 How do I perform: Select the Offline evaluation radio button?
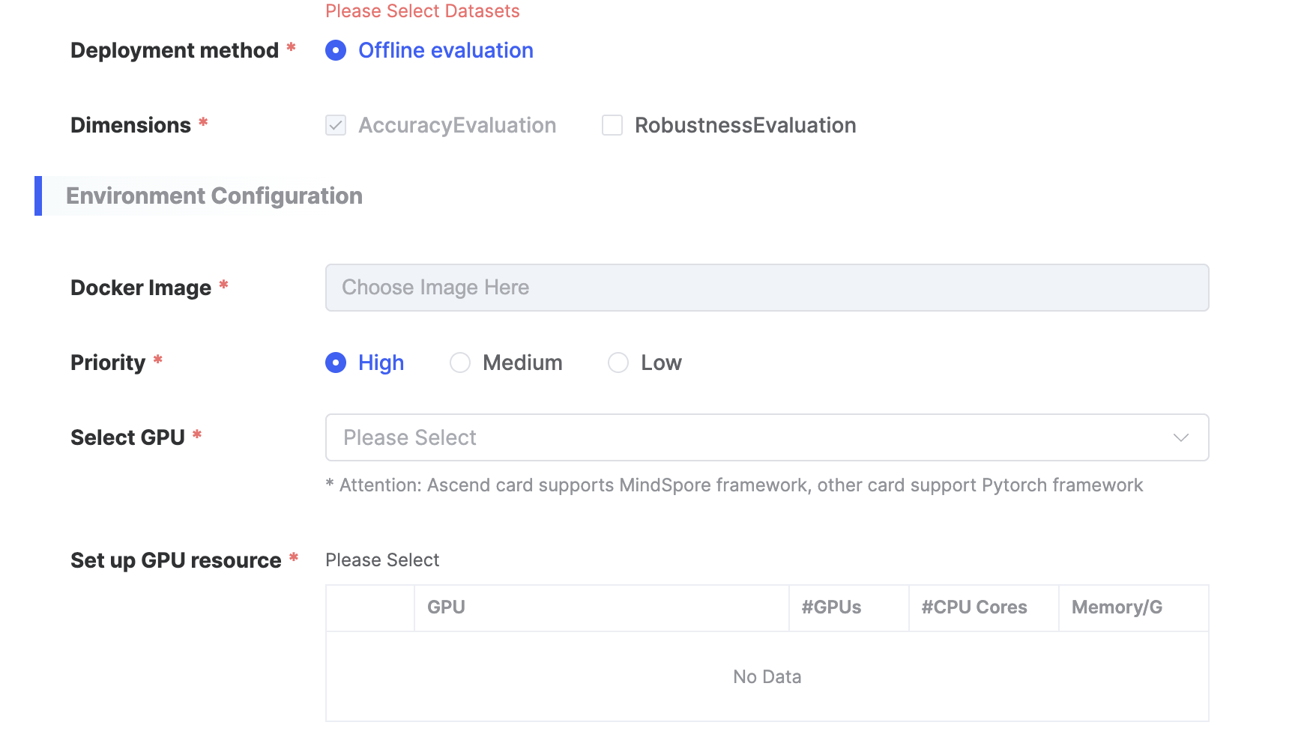(336, 50)
